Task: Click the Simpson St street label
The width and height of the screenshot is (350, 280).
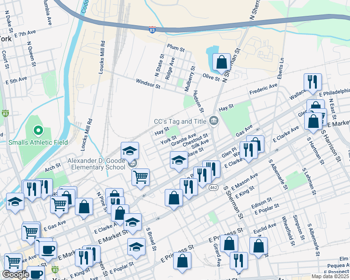Action: [299, 227]
